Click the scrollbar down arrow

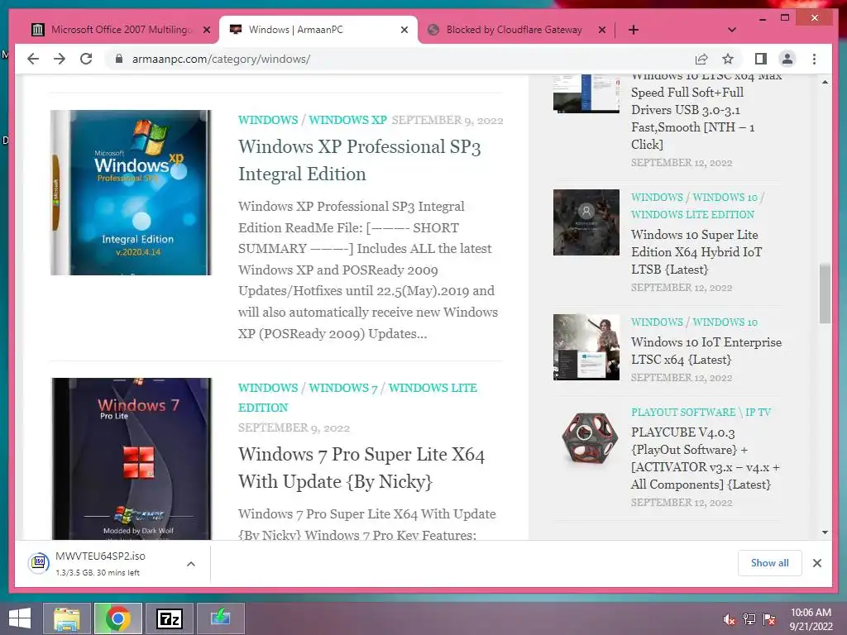point(825,532)
